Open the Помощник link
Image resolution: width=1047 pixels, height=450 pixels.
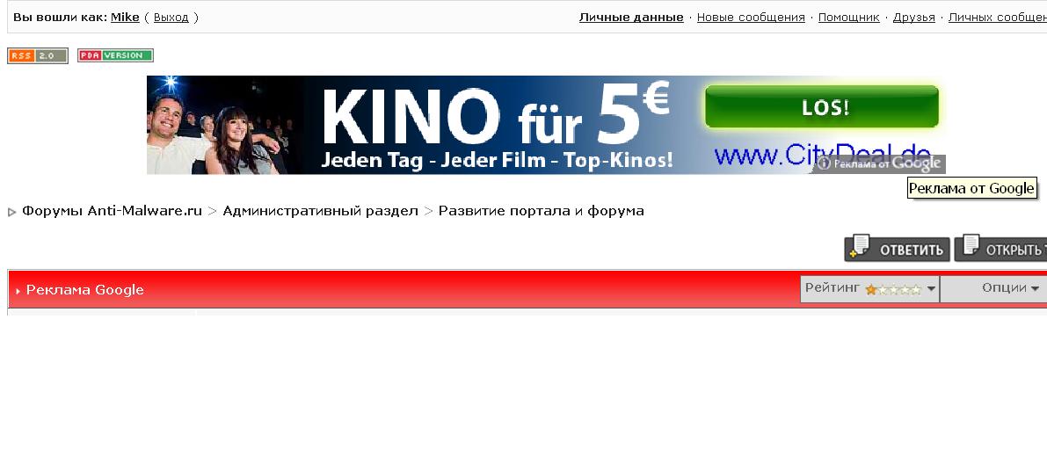coord(848,18)
